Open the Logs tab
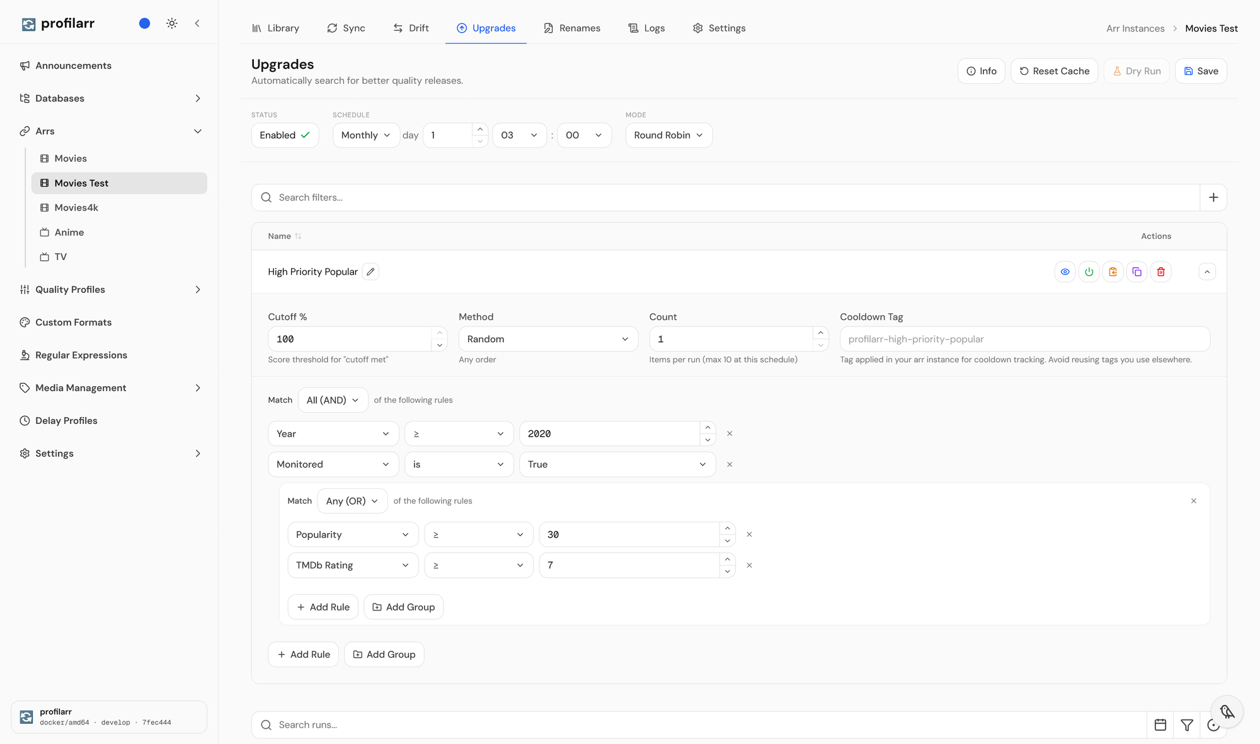The height and width of the screenshot is (744, 1260). pos(646,28)
